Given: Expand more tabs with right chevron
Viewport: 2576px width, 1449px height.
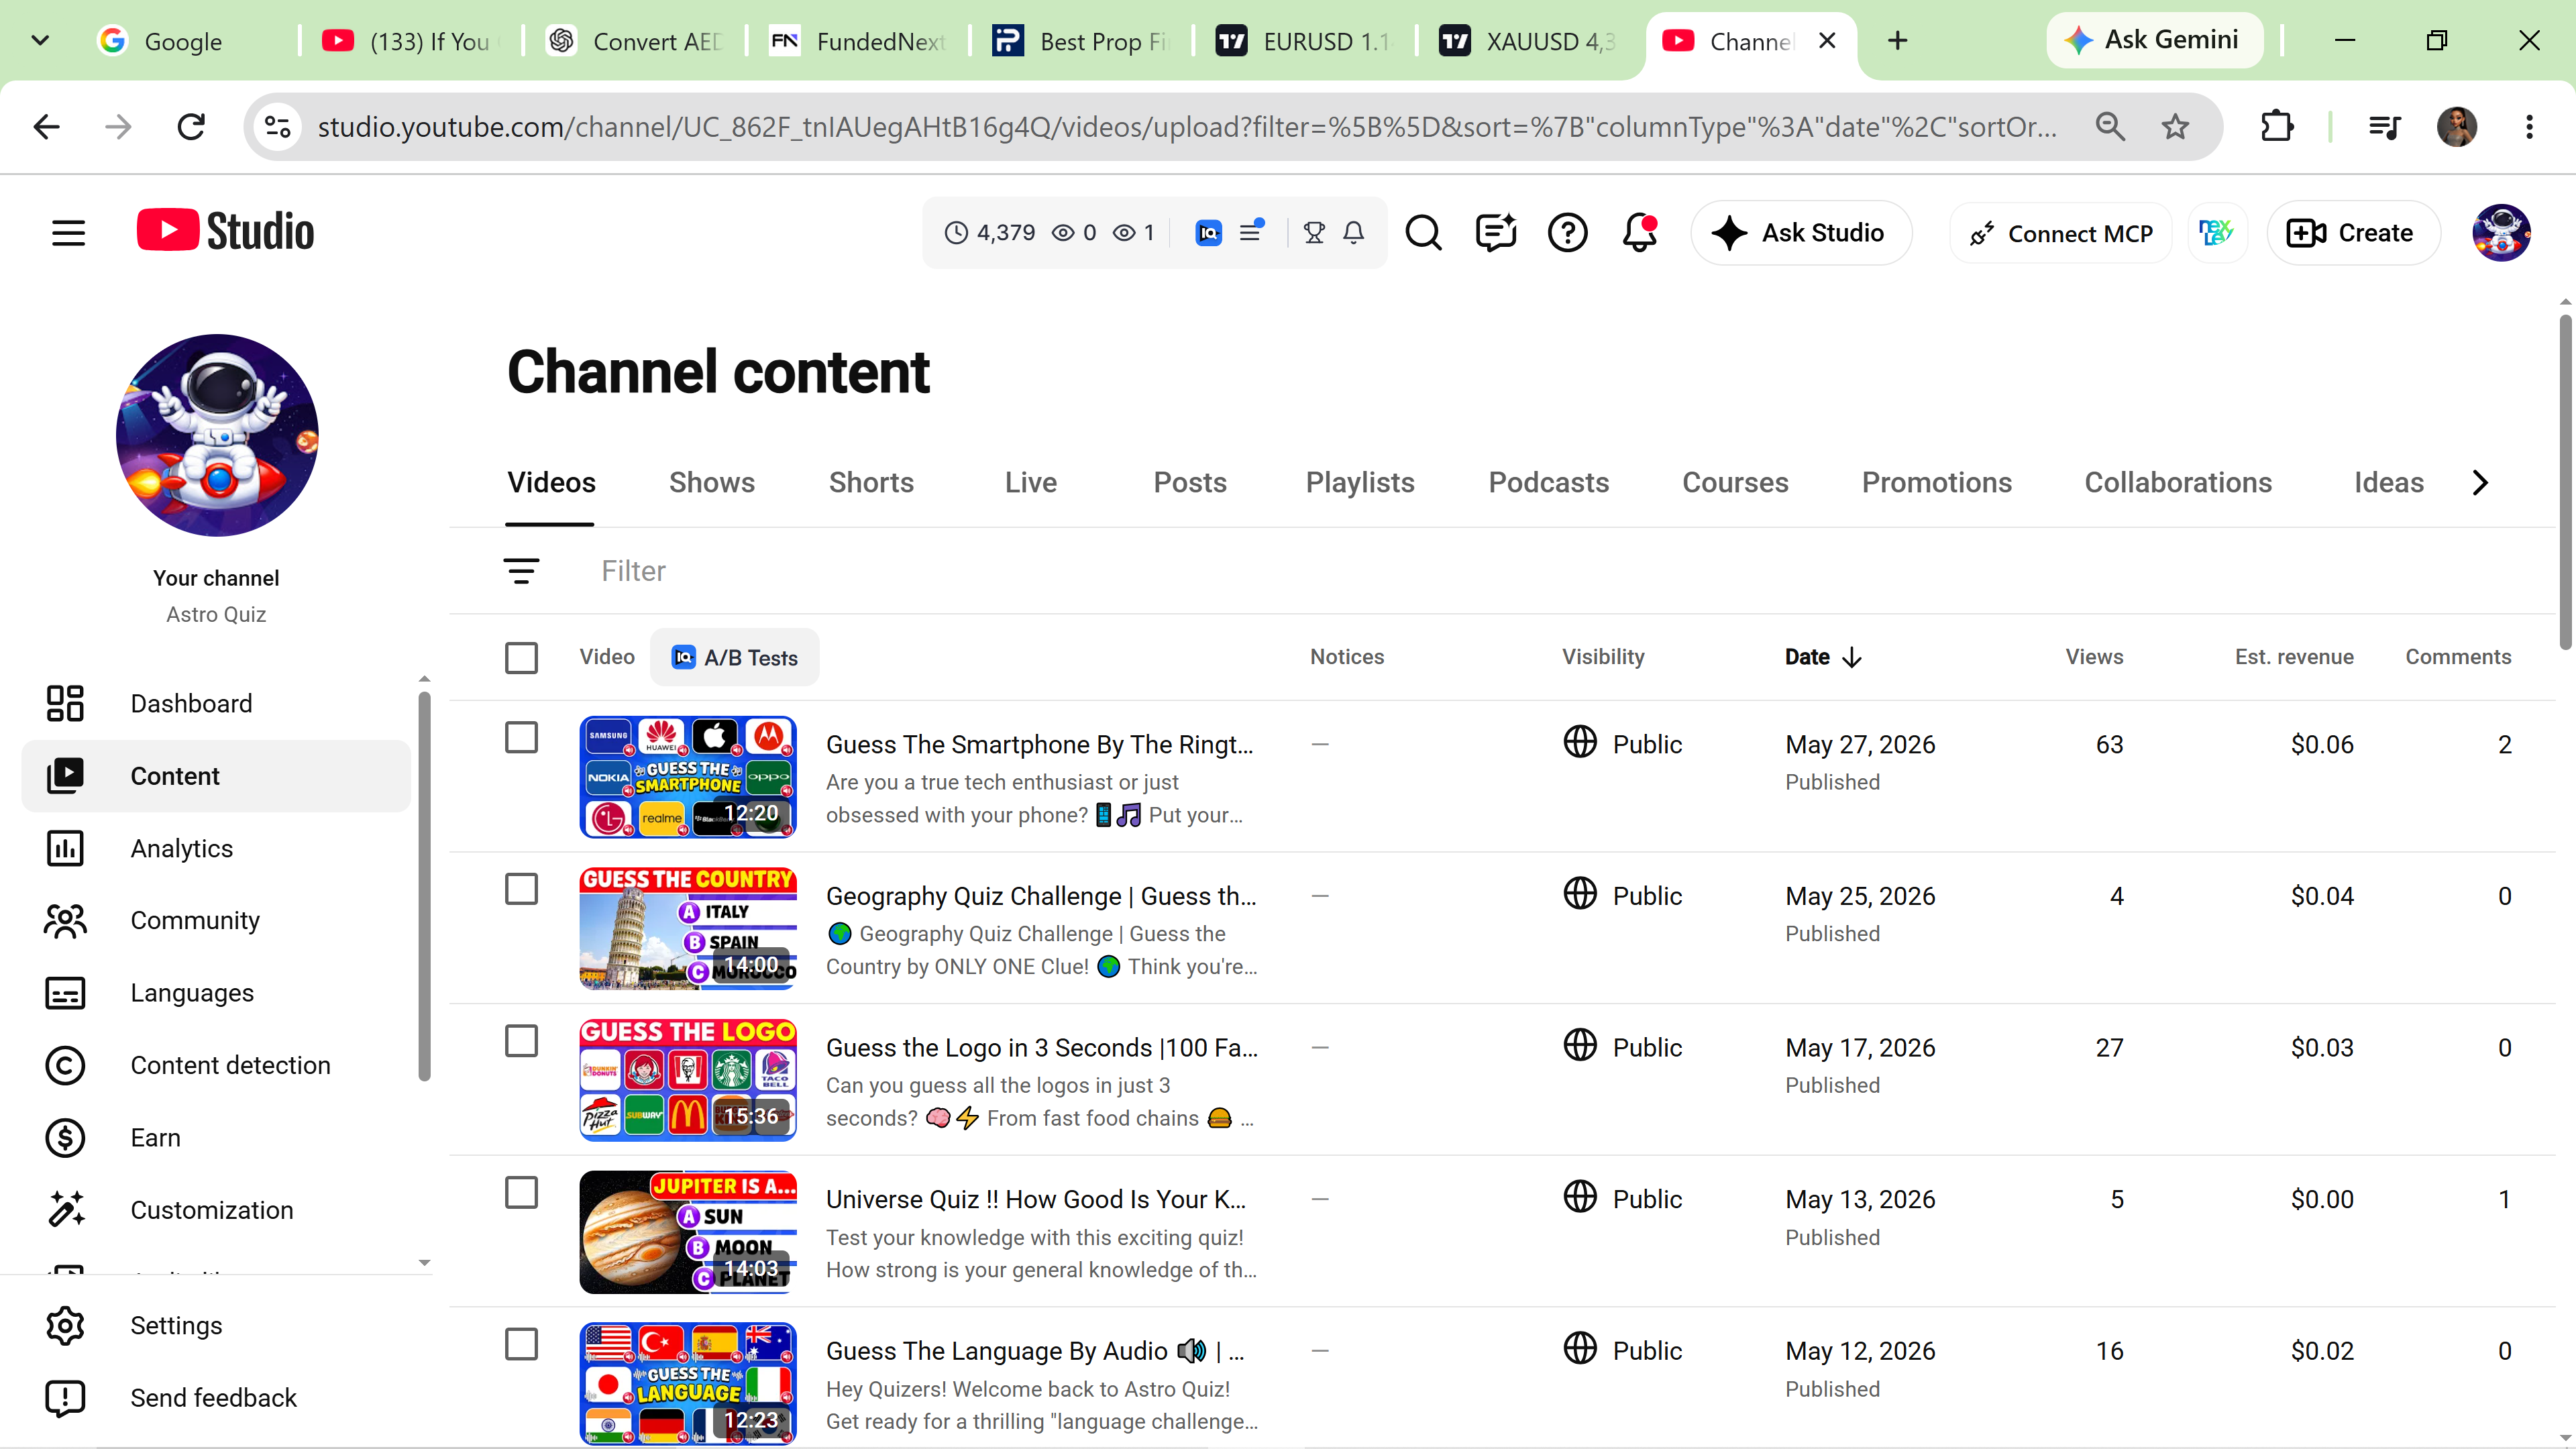Looking at the screenshot, I should click(x=2480, y=483).
